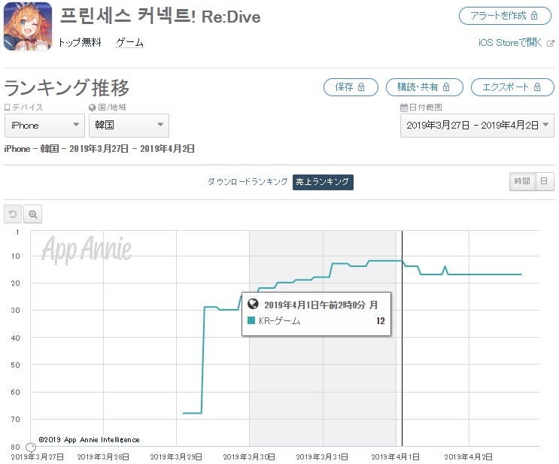Toggle the 時間 hourly view

point(522,181)
